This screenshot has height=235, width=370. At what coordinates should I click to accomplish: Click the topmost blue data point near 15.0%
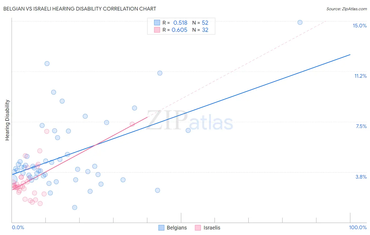(x=300, y=22)
